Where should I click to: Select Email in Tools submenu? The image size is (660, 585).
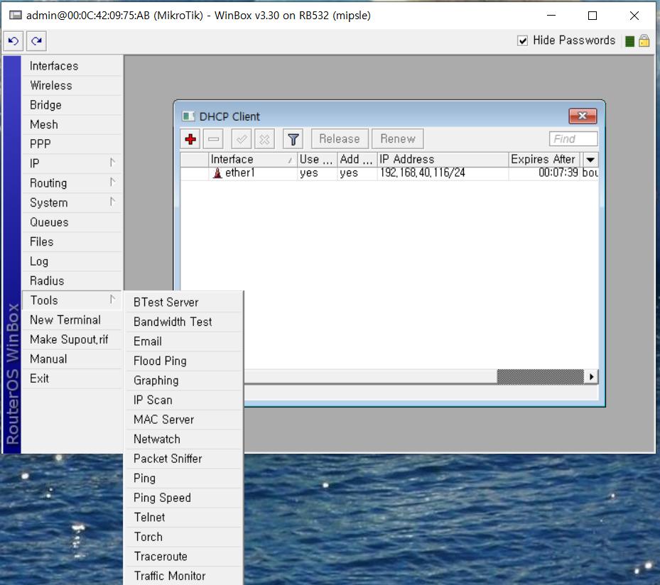[x=184, y=341]
